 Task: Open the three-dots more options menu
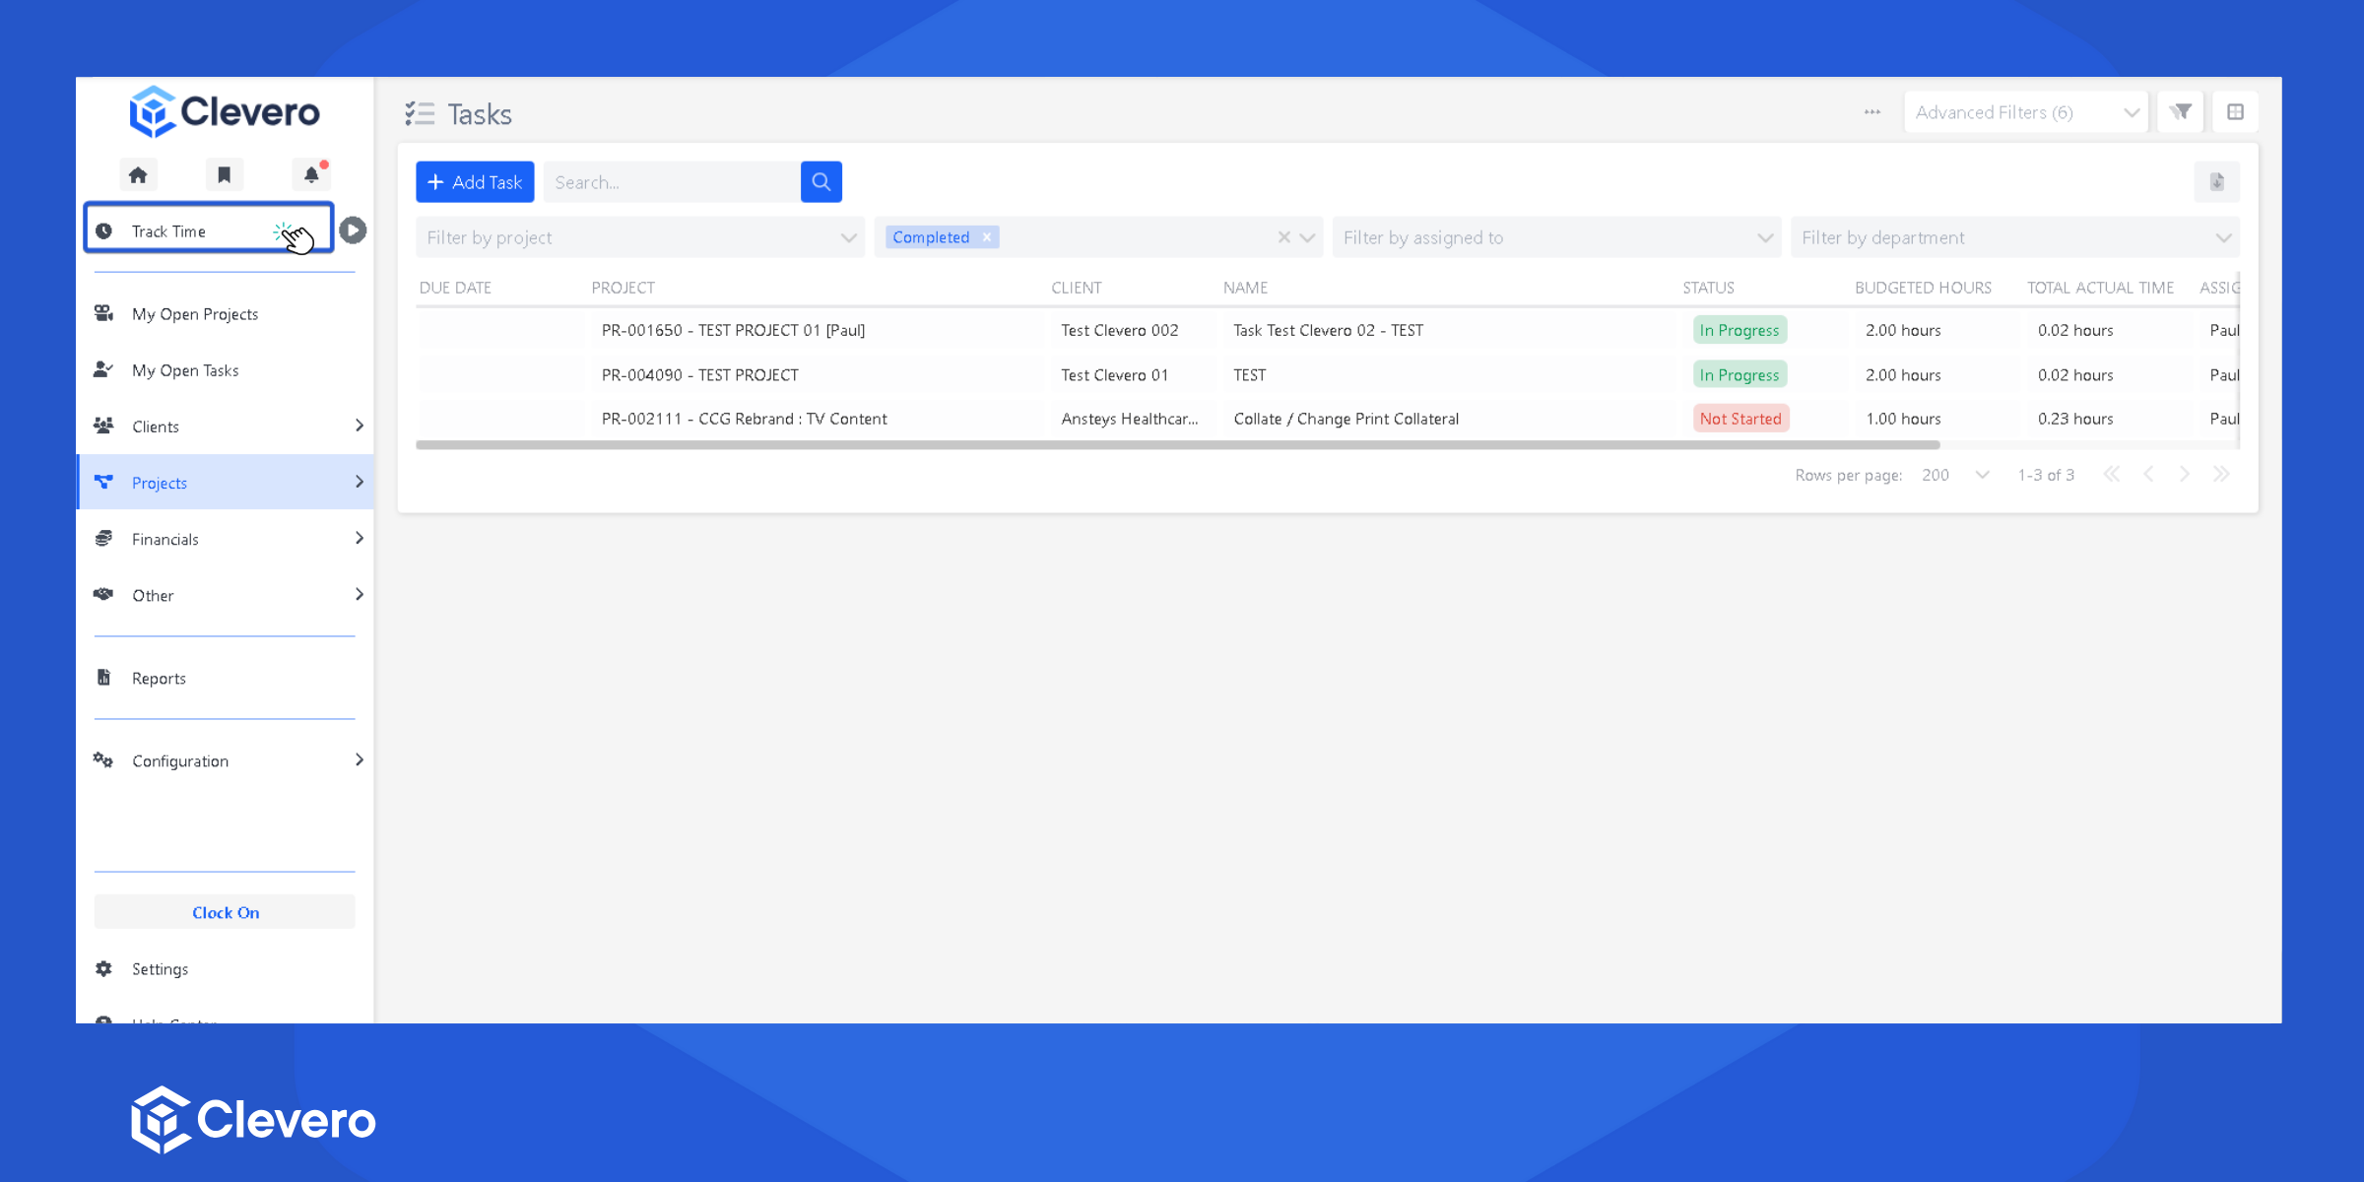coord(1871,112)
